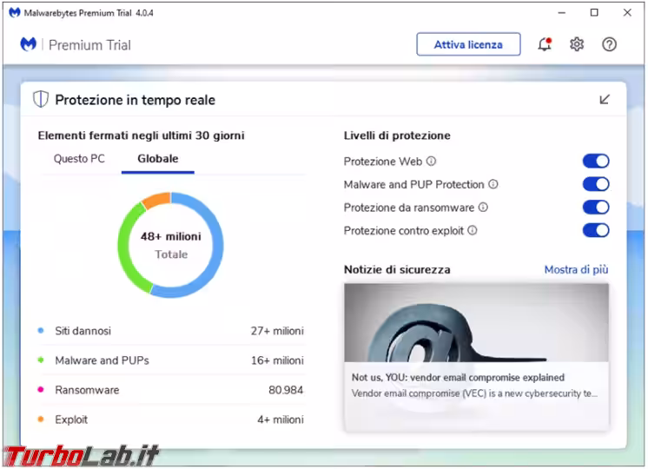Toggle Protezione Web switch
The height and width of the screenshot is (469, 648).
596,162
